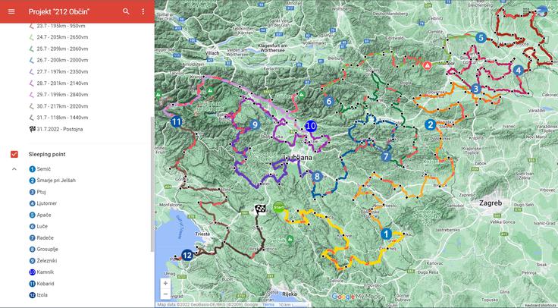558x308 pixels.
Task: Zoom in with the plus map button
Action: (x=165, y=284)
